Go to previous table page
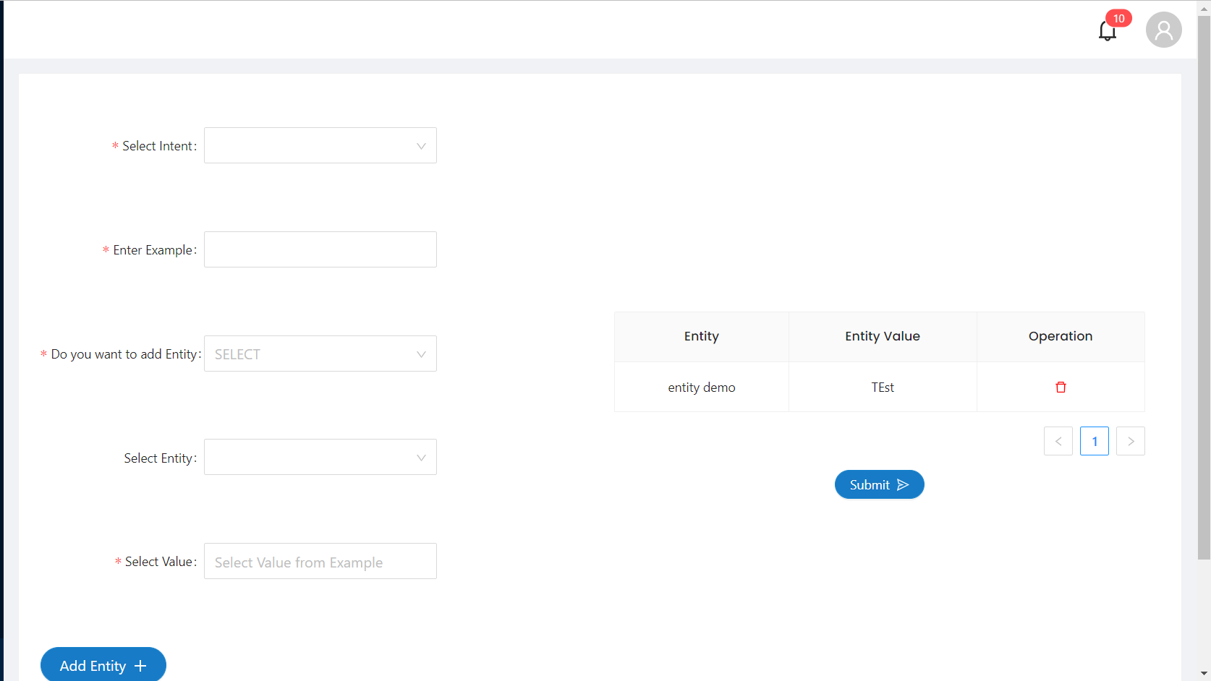This screenshot has height=681, width=1211. click(x=1058, y=441)
